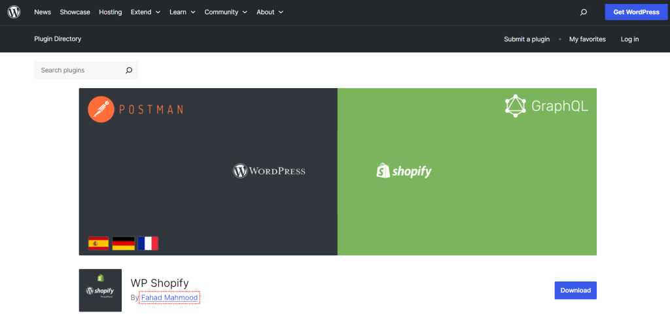The width and height of the screenshot is (670, 320).
Task: Expand the Extend dropdown menu
Action: click(145, 12)
